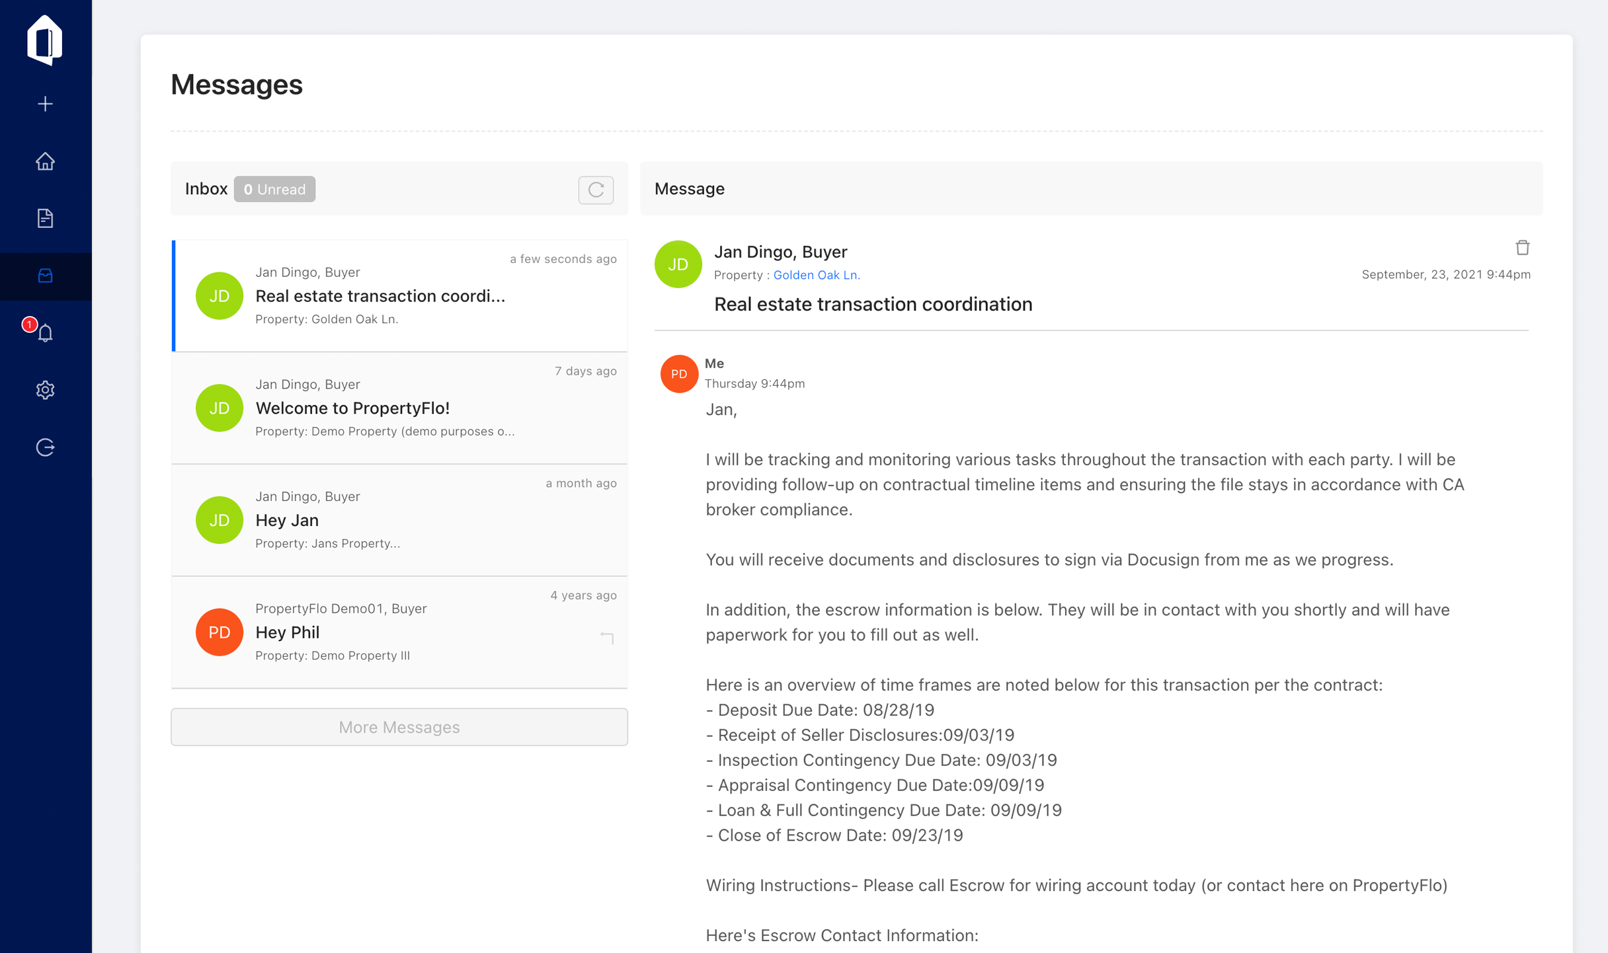1608x953 pixels.
Task: Delete the conversation using the trash icon
Action: [x=1523, y=247]
